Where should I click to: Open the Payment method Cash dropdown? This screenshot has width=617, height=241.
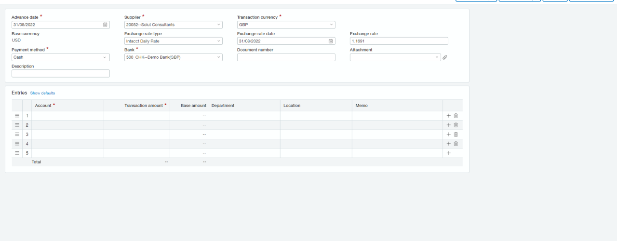(61, 57)
